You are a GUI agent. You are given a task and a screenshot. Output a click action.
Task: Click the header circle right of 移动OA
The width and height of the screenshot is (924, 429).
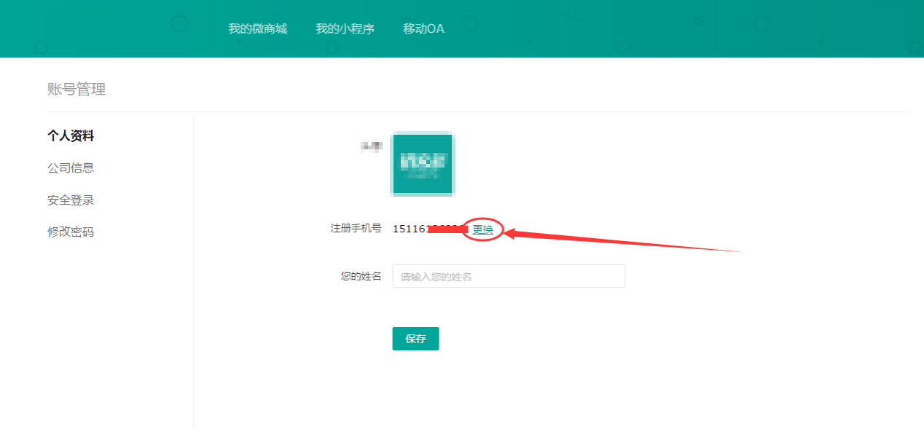(x=471, y=23)
